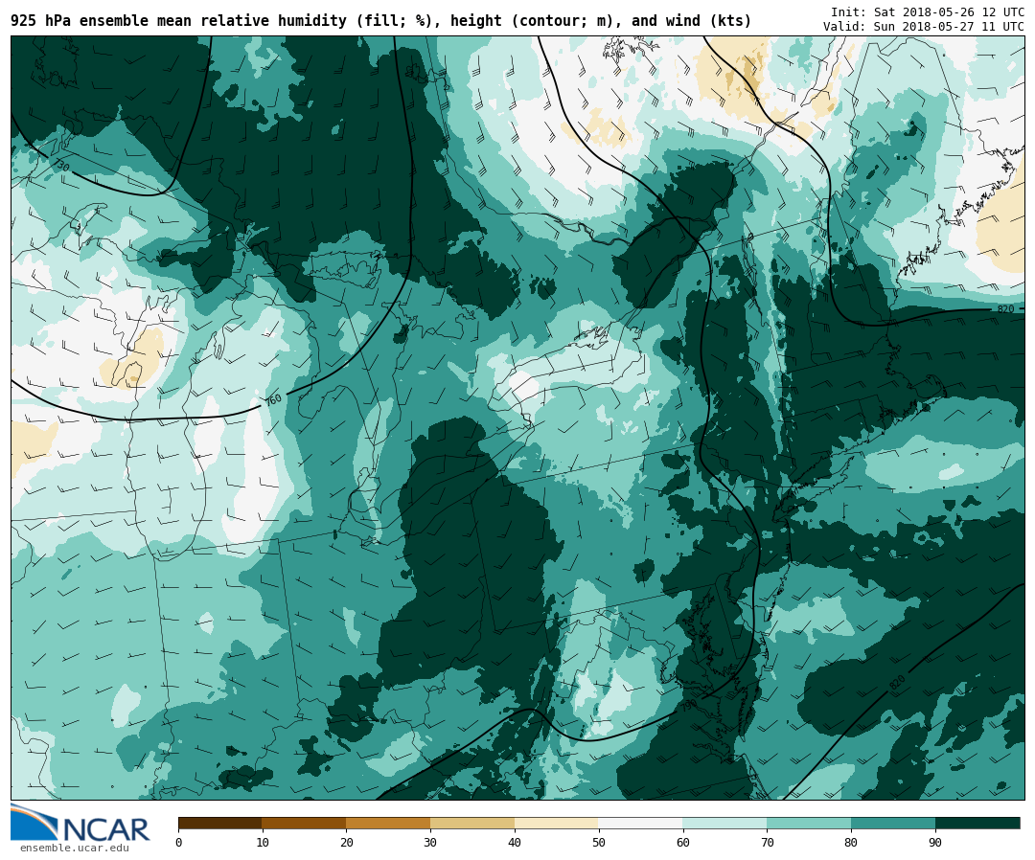
Task: Click the colorbar tick label 30
Action: pos(430,842)
